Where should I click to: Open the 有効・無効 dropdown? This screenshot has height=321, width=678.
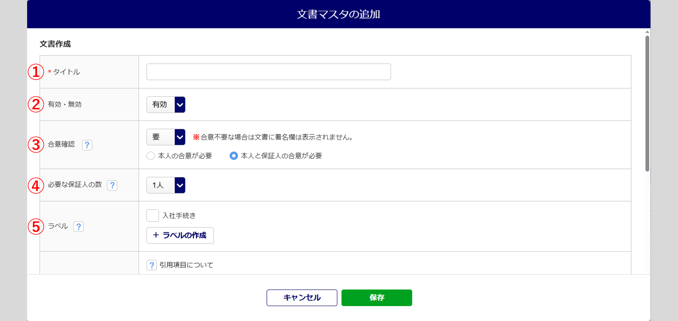coord(166,105)
